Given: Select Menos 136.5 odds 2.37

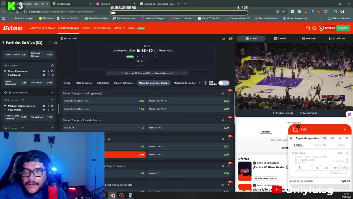Looking at the screenshot, I should tap(189, 146).
